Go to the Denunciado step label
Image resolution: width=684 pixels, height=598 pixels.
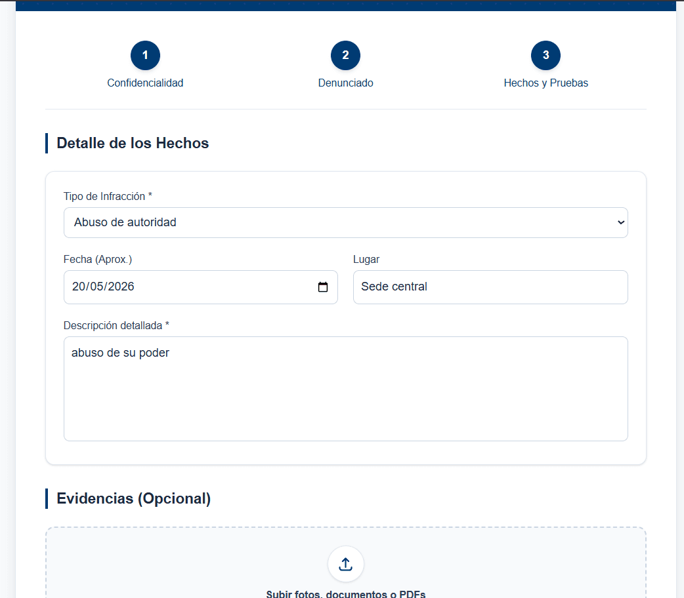point(345,83)
